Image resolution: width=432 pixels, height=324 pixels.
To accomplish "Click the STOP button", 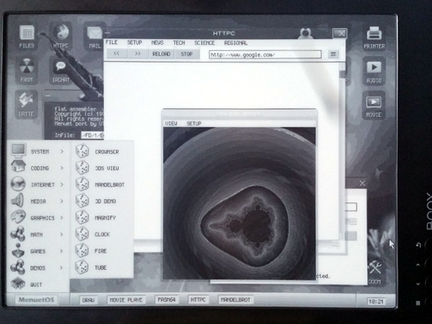I will pos(186,54).
